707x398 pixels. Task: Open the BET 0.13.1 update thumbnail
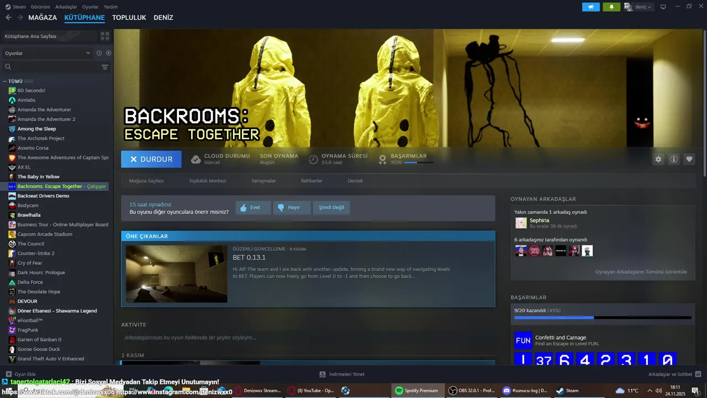[x=176, y=274]
